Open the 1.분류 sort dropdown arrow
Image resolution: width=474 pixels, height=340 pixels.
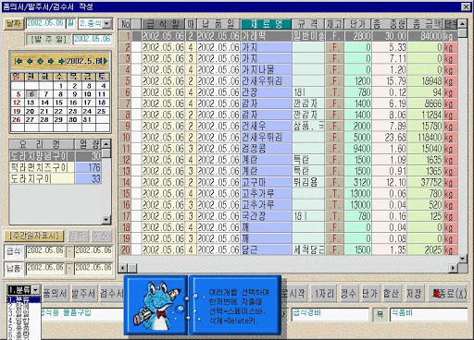(36, 290)
